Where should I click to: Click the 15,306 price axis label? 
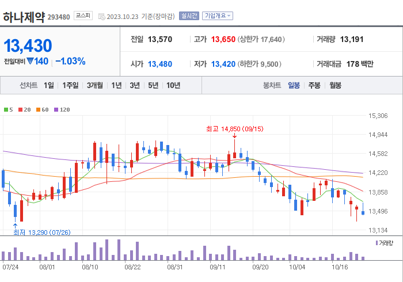click(x=378, y=116)
